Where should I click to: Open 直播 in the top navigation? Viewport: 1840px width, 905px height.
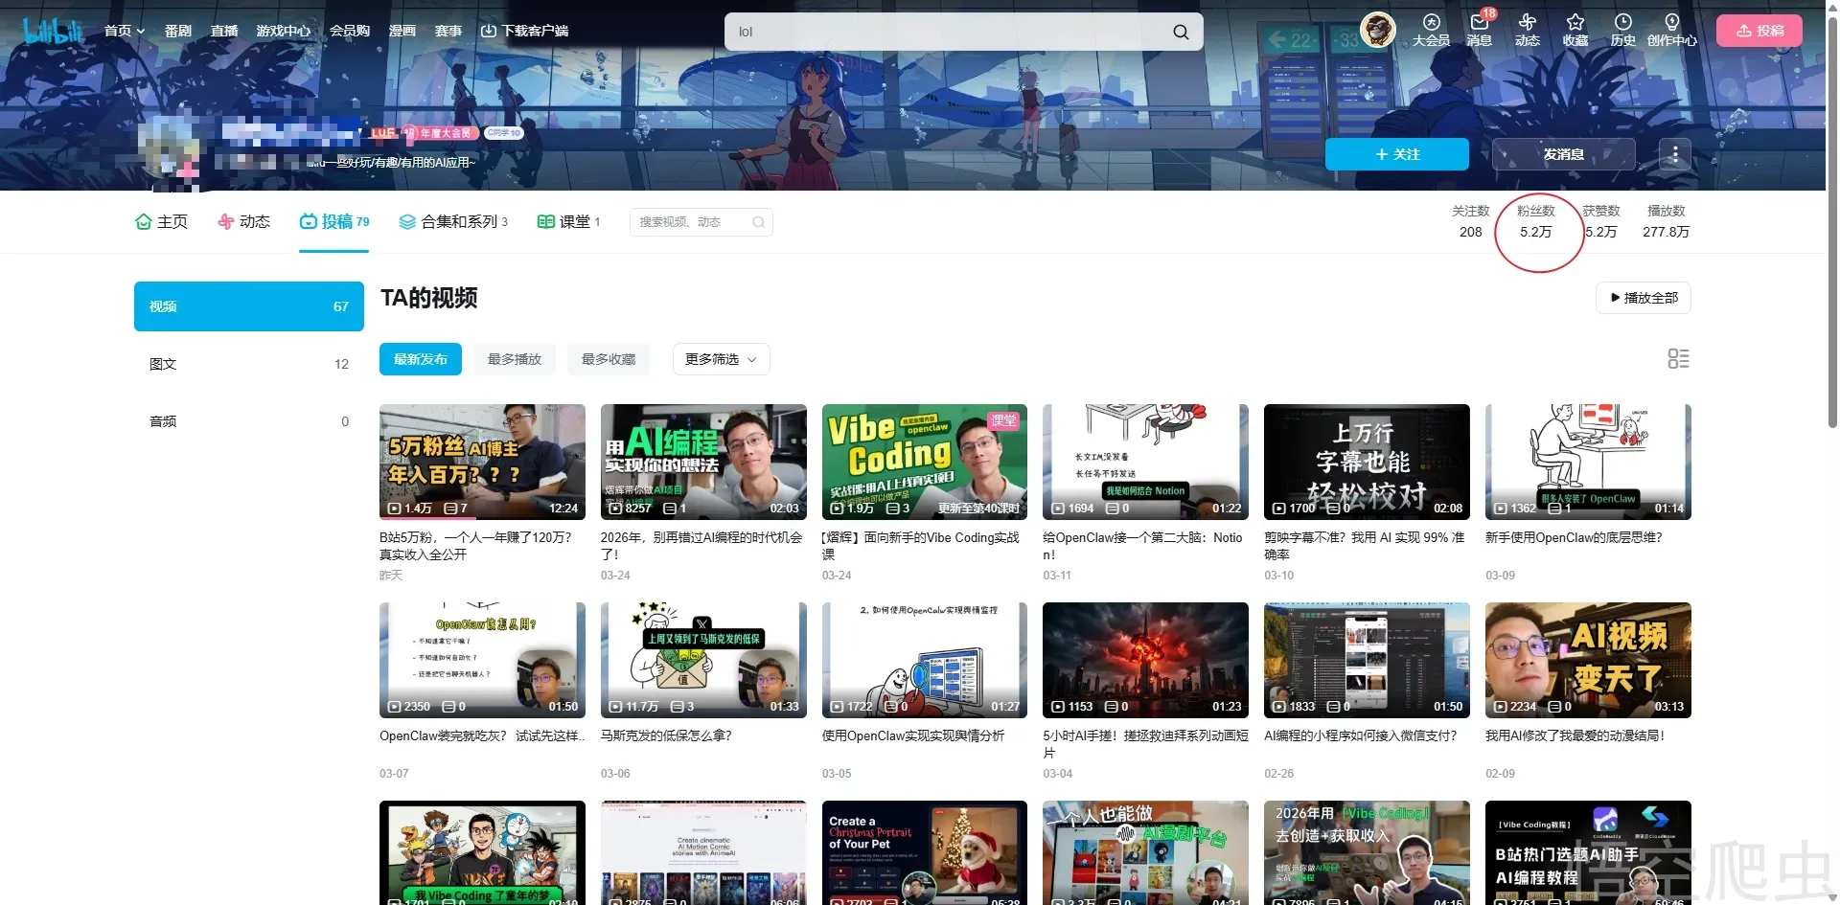pyautogui.click(x=224, y=31)
